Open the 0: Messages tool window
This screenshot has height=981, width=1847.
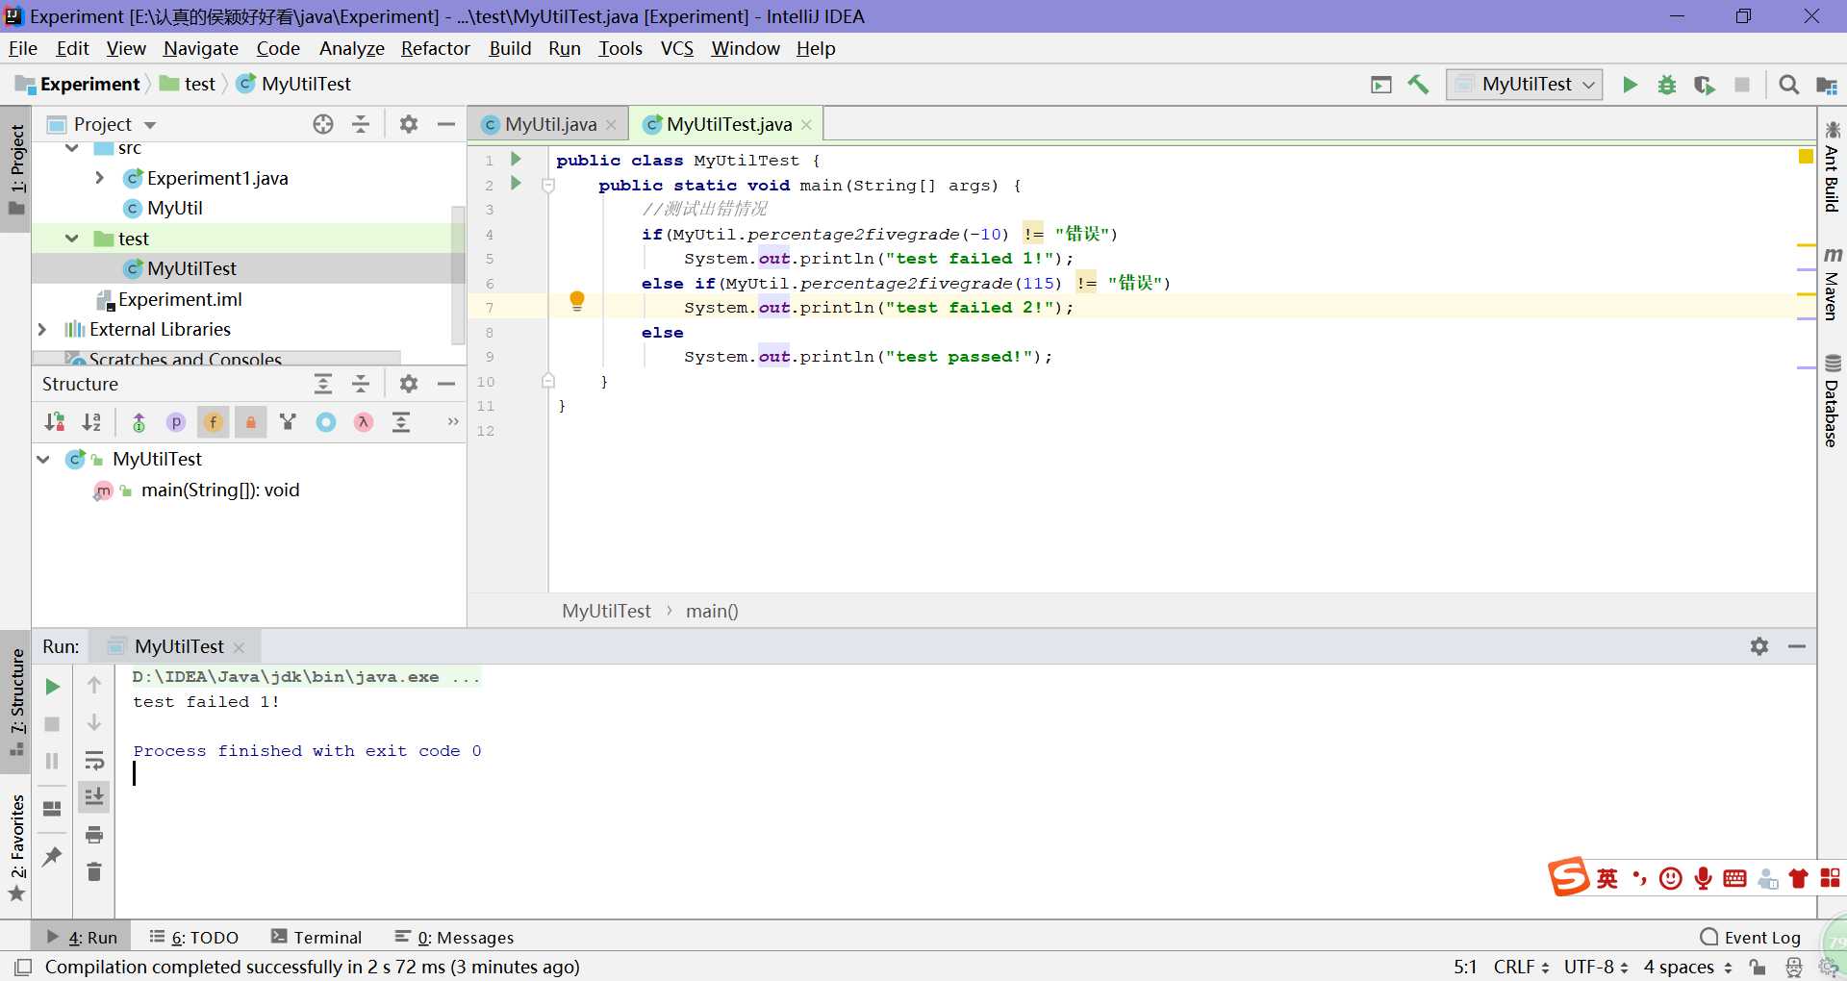[x=455, y=937]
